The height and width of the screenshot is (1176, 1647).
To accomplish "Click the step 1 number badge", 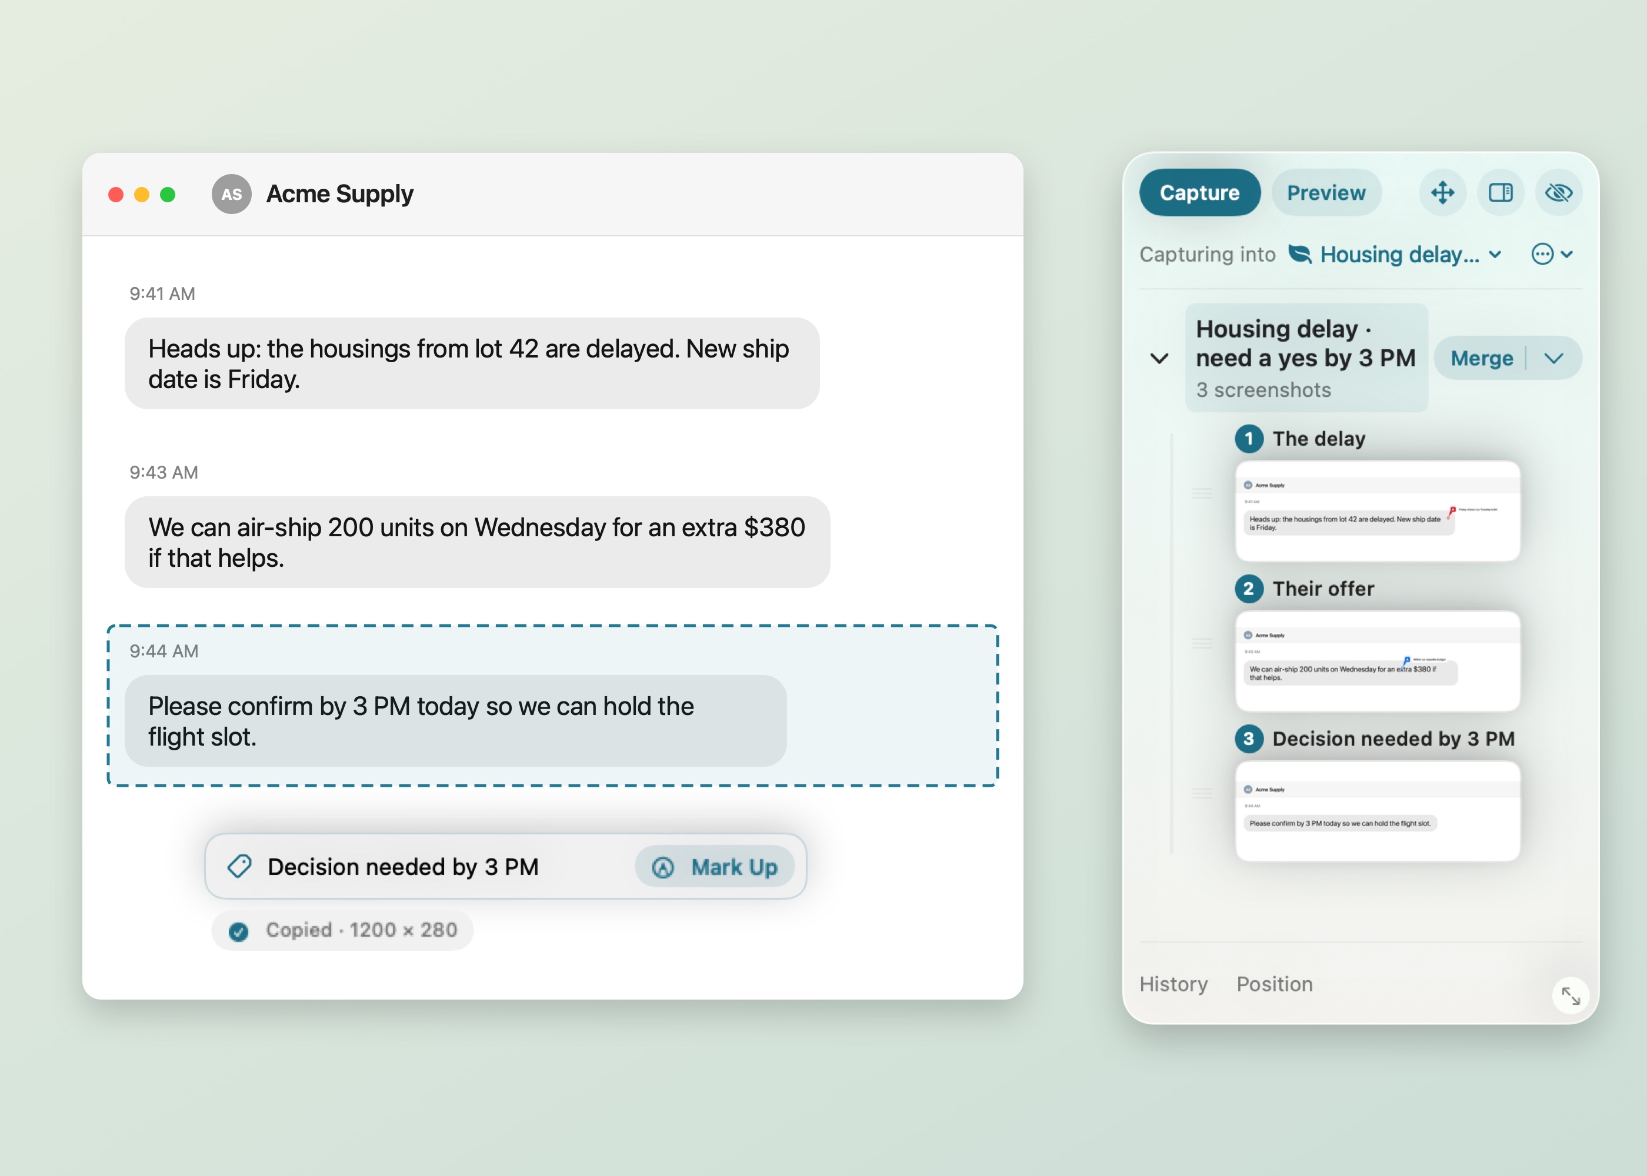I will coord(1249,439).
